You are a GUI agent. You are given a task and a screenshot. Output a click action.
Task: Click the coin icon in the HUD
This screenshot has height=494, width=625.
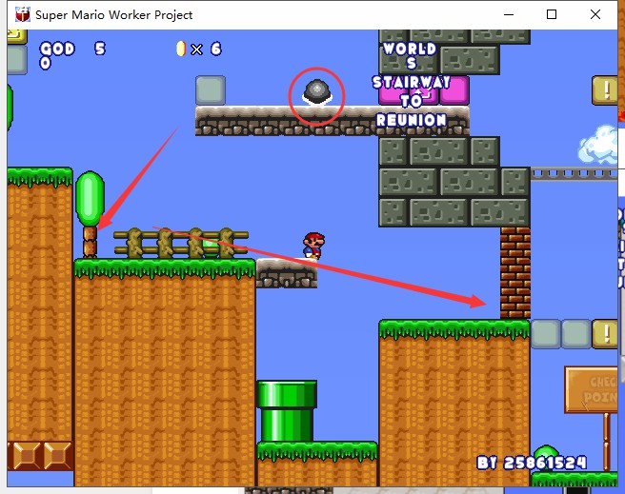point(181,49)
